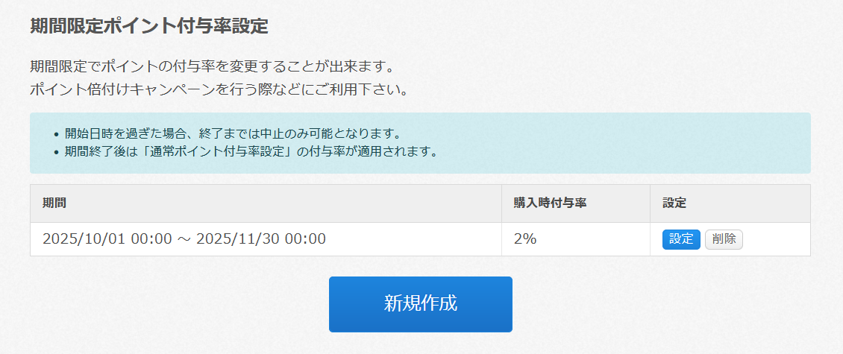The image size is (843, 354).
Task: Click the ポイント倍付けキャンペーン description line
Action: pos(217,90)
